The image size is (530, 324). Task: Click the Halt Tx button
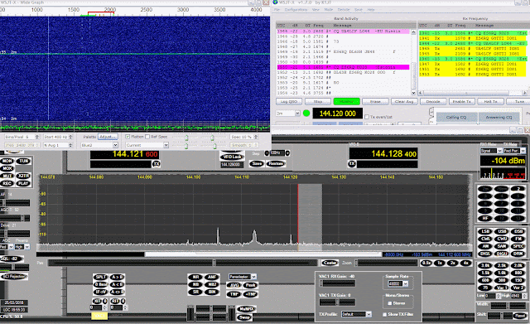click(x=491, y=101)
